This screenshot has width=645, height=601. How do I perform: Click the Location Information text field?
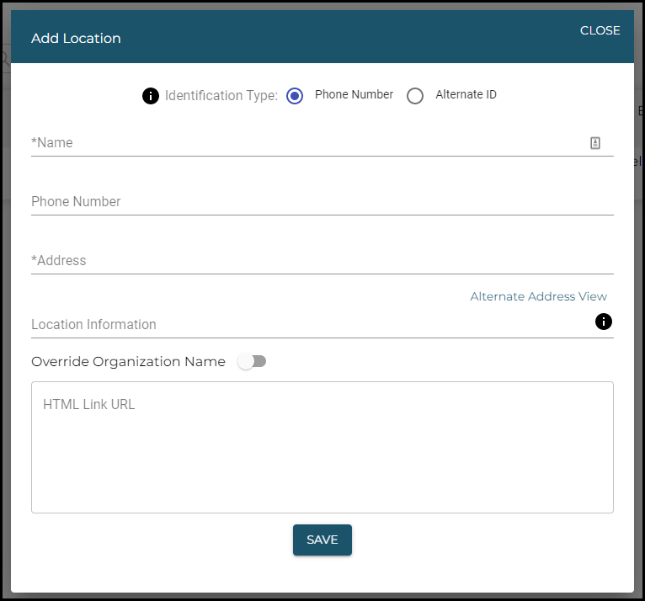coord(303,324)
